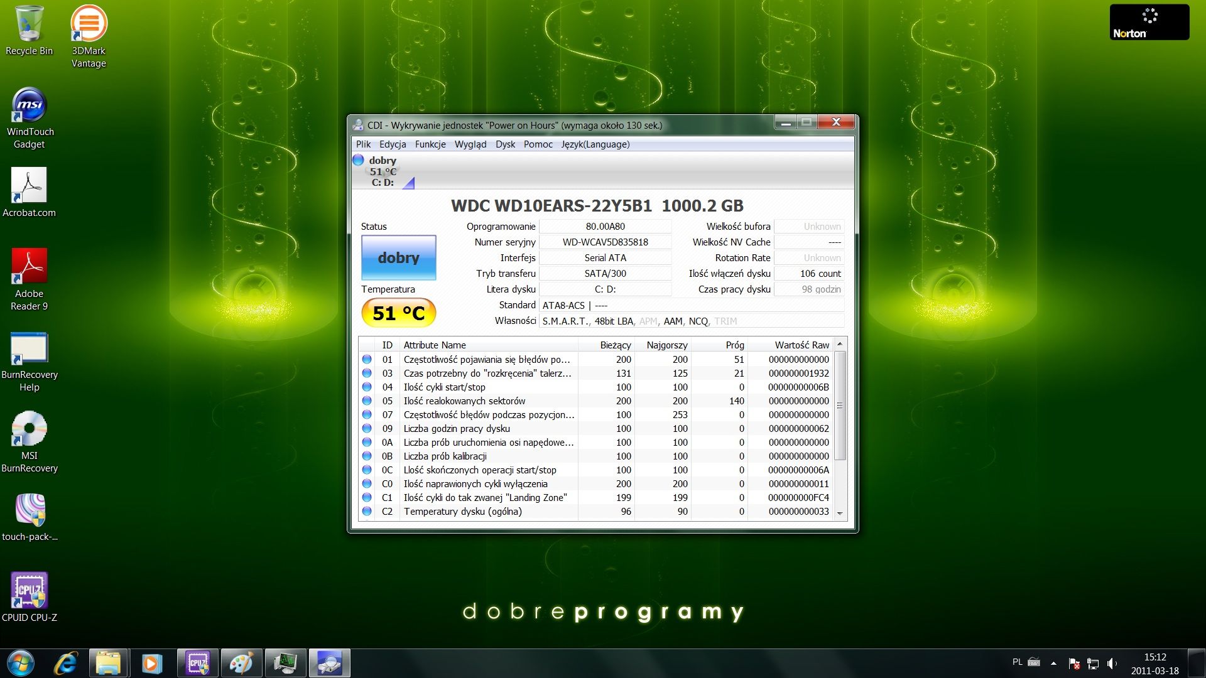Open the Recycle Bin desktop icon
Screen dimensions: 1206x678
[29, 25]
